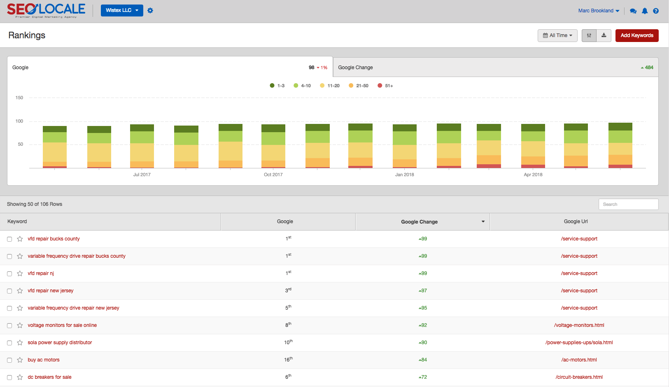Star the keyword vfd repair bucks county
669x387 pixels.
tap(20, 239)
